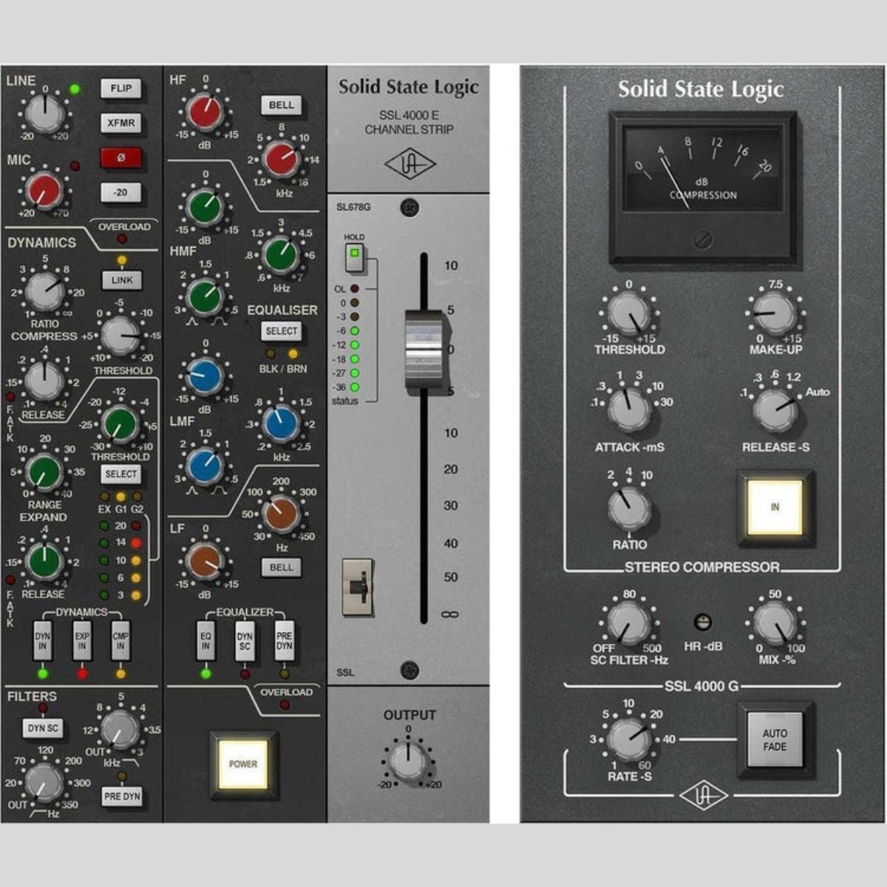Toggle the equalizer DYN SC switch
Image resolution: width=887 pixels, height=887 pixels.
tap(245, 640)
